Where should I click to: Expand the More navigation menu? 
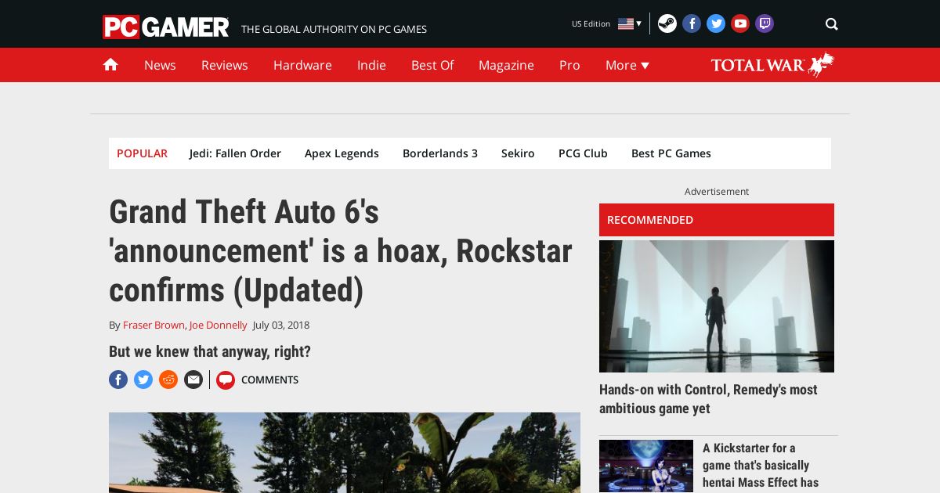(x=627, y=65)
